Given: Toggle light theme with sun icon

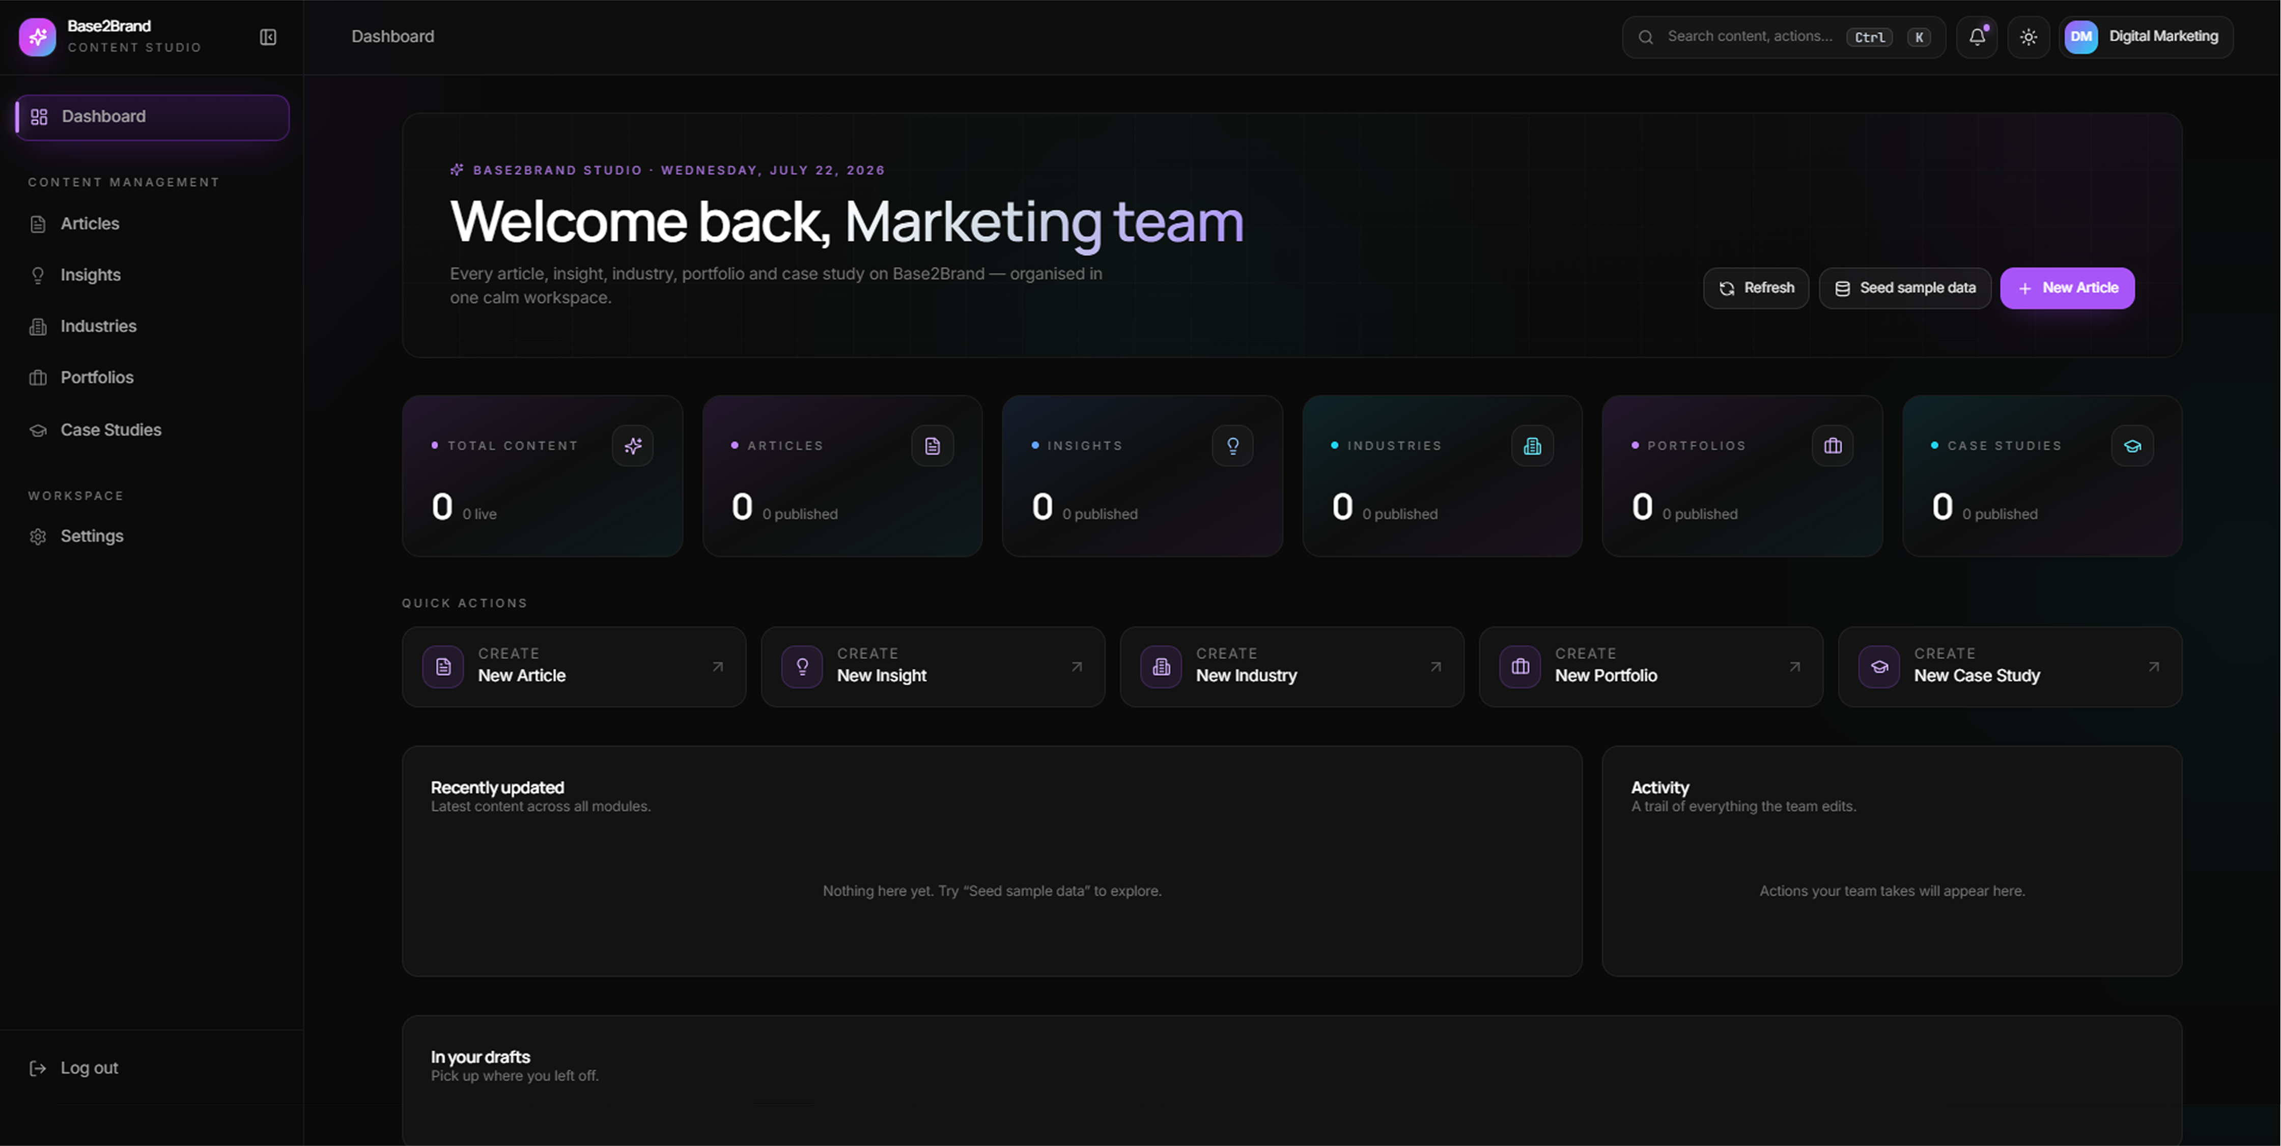Looking at the screenshot, I should coord(2027,37).
